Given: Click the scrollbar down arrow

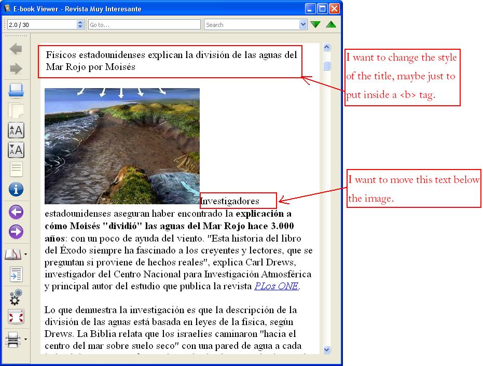Looking at the screenshot, I should click(x=327, y=350).
